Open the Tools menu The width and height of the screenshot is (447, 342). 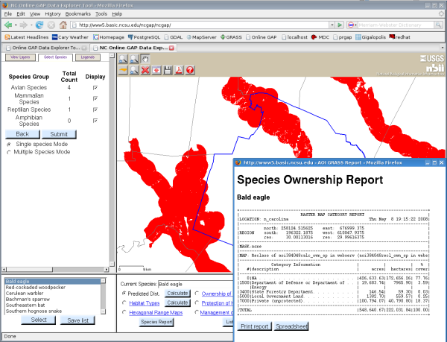101,13
